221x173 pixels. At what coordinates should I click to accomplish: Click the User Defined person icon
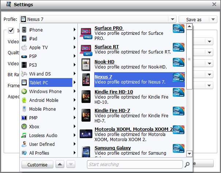tap(24, 144)
